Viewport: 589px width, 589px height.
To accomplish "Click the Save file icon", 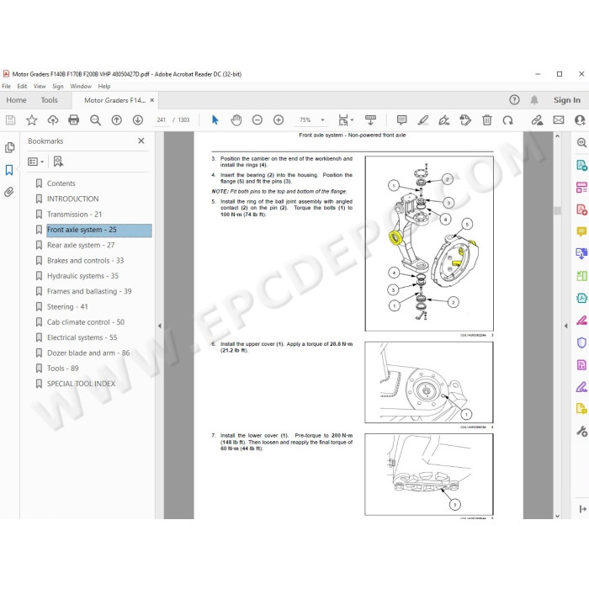I will pyautogui.click(x=10, y=120).
